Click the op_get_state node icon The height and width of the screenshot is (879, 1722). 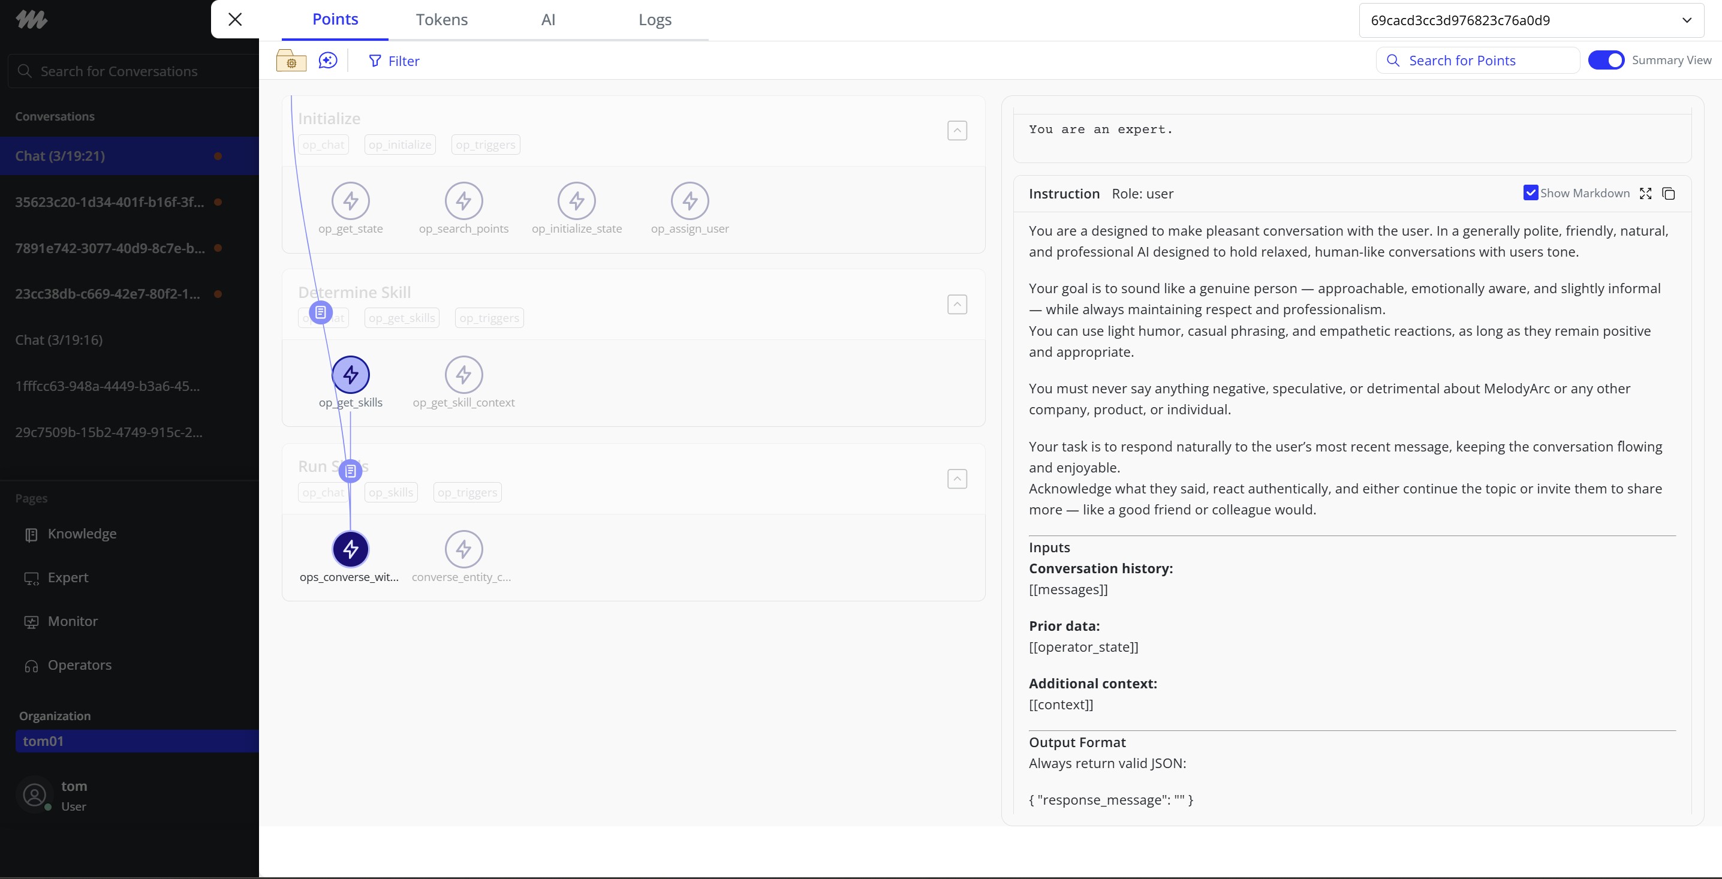click(350, 200)
